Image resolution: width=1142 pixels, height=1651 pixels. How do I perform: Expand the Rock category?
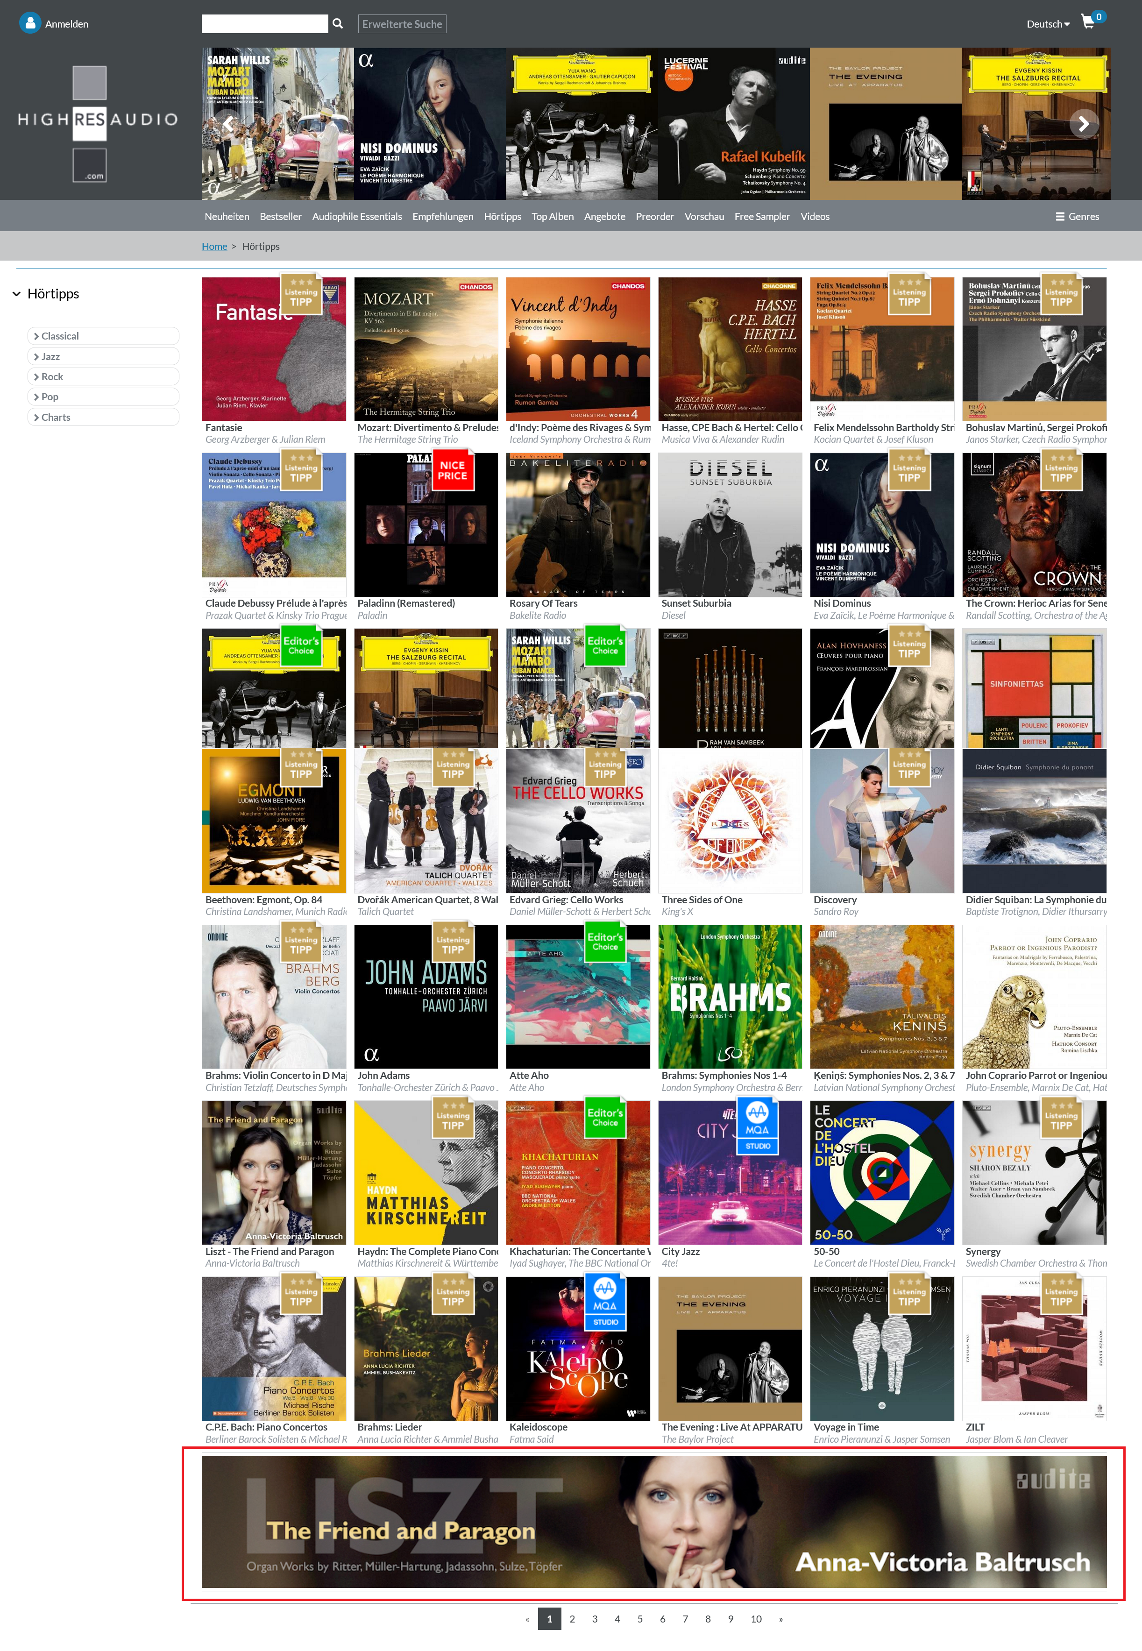click(x=103, y=377)
